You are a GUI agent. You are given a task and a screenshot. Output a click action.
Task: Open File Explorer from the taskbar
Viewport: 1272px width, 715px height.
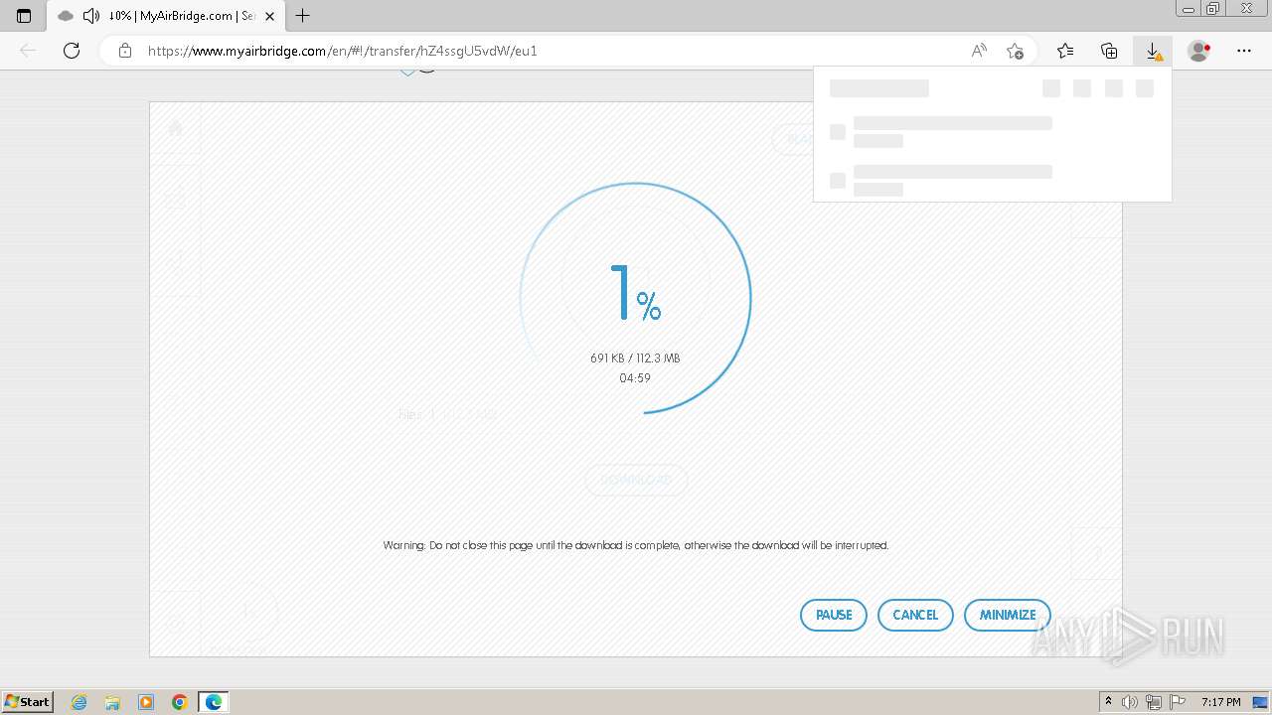point(112,702)
